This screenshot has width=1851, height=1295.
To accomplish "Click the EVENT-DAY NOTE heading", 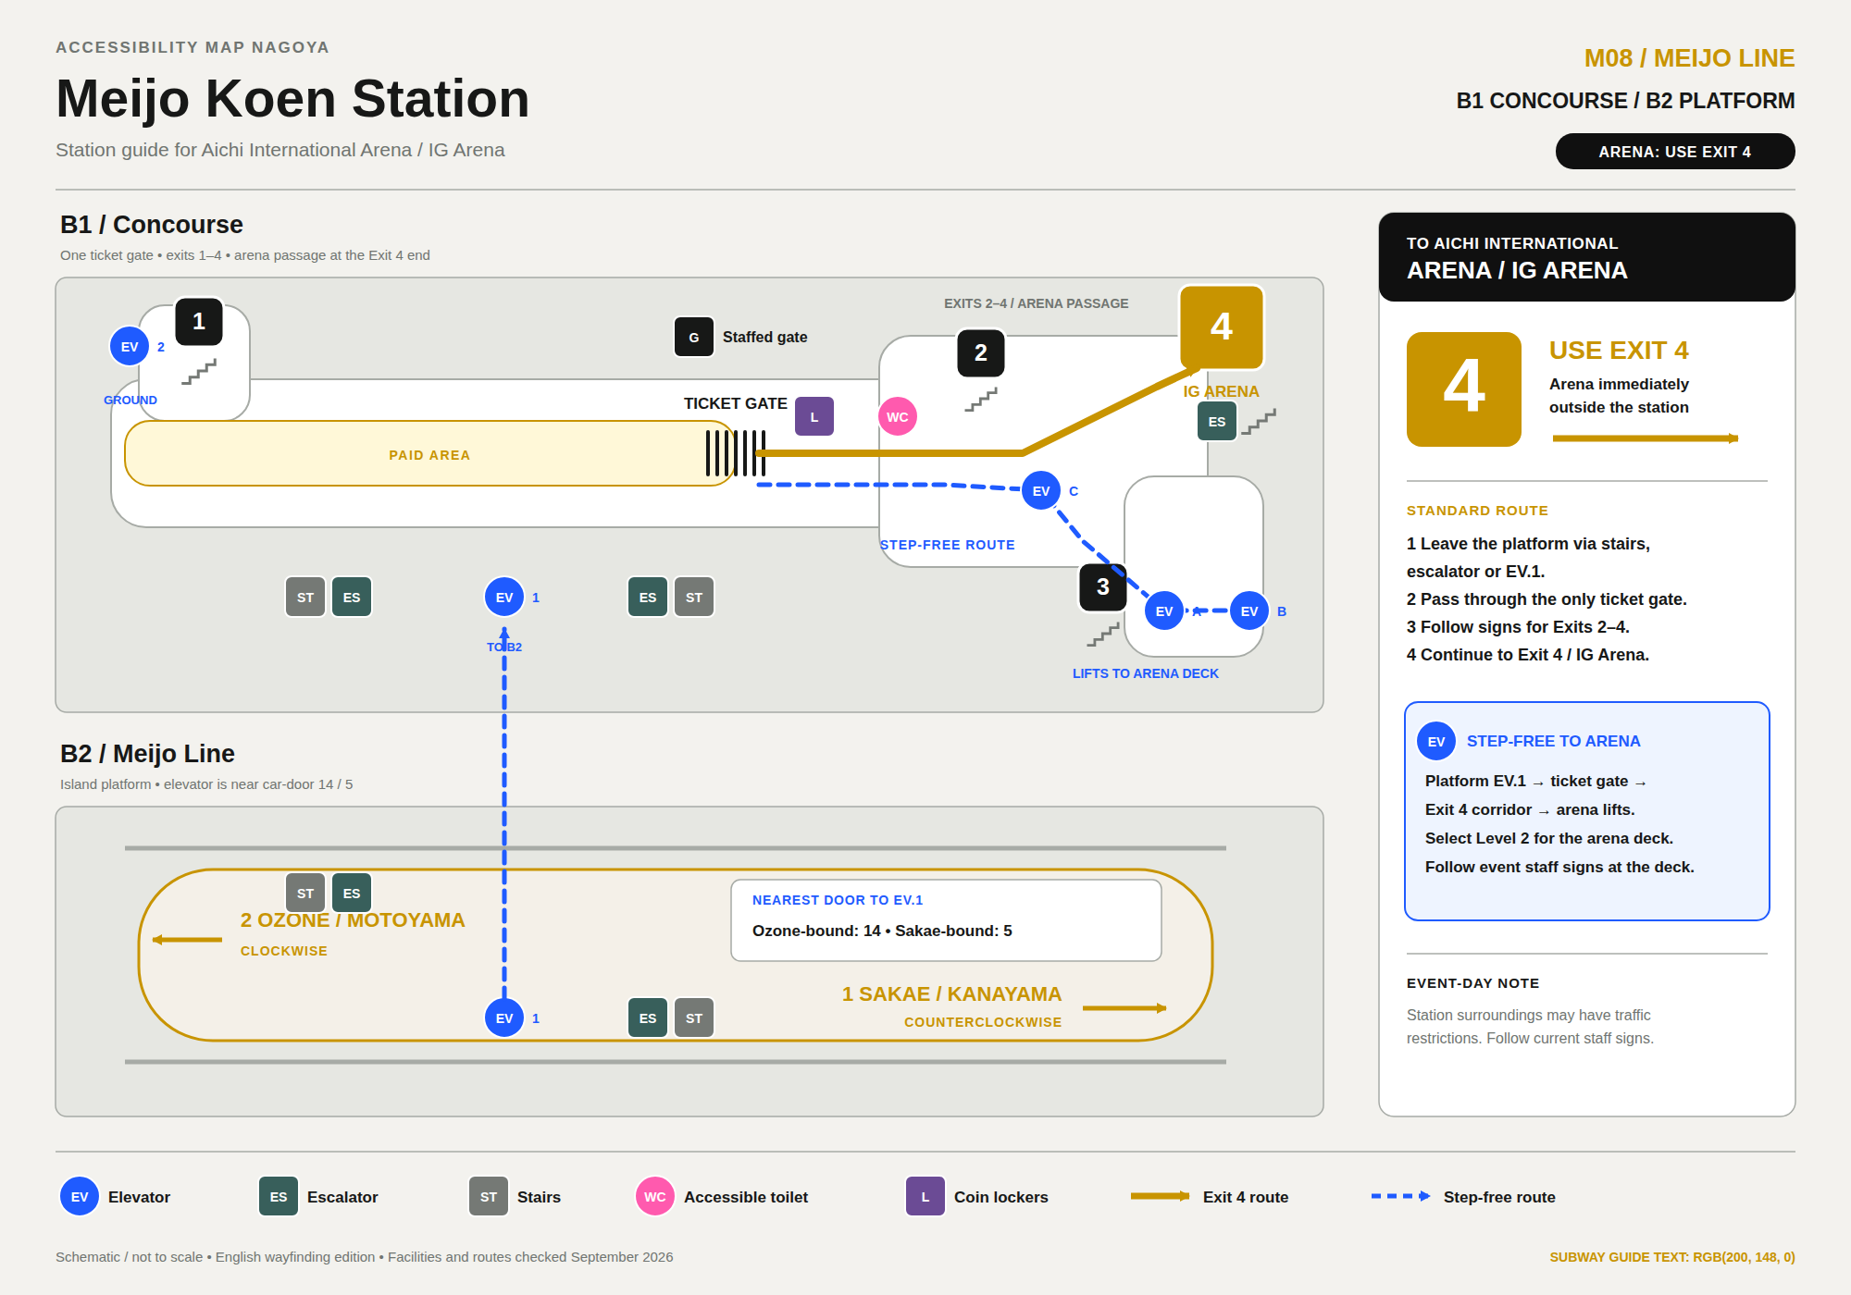I will click(1473, 983).
